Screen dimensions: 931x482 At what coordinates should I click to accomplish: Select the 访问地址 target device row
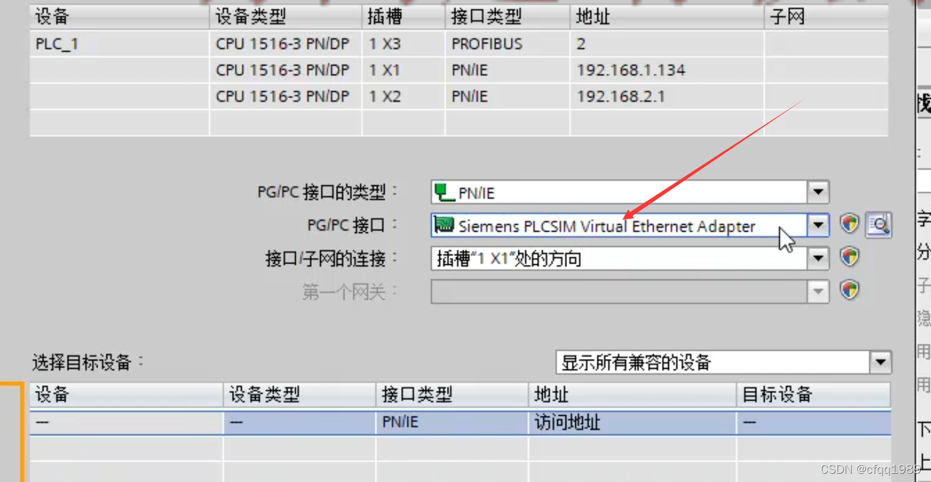pyautogui.click(x=460, y=423)
